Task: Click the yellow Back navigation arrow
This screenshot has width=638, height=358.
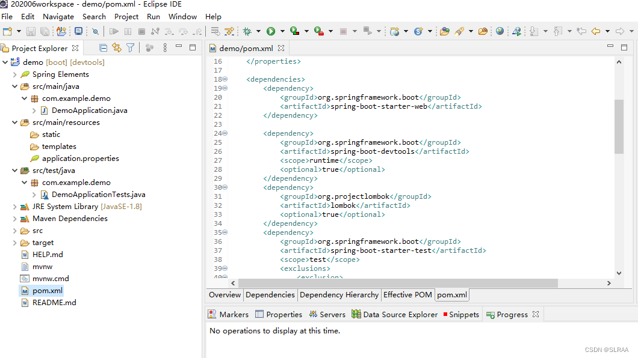Action: tap(596, 31)
